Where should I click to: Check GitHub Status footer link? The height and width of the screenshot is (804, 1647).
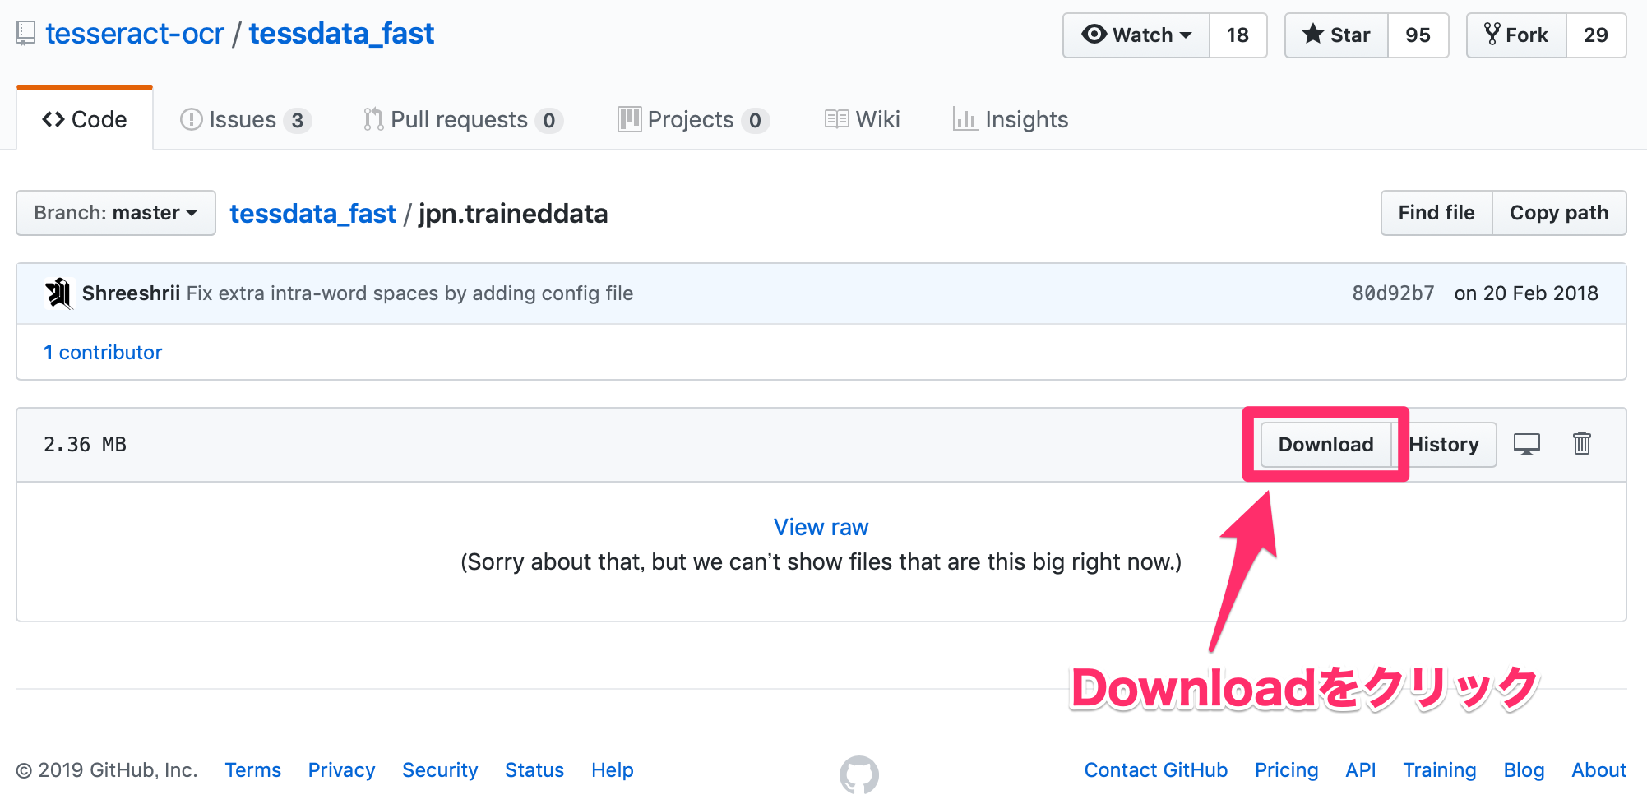(x=534, y=770)
